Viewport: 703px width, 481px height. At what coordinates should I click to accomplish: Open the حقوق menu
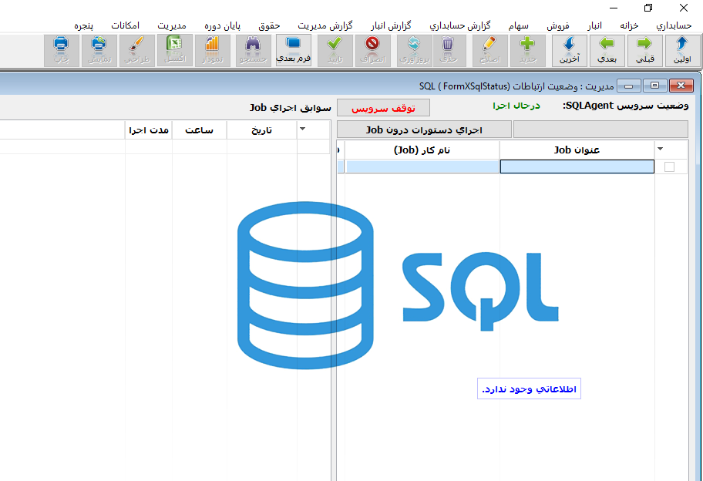pos(269,25)
